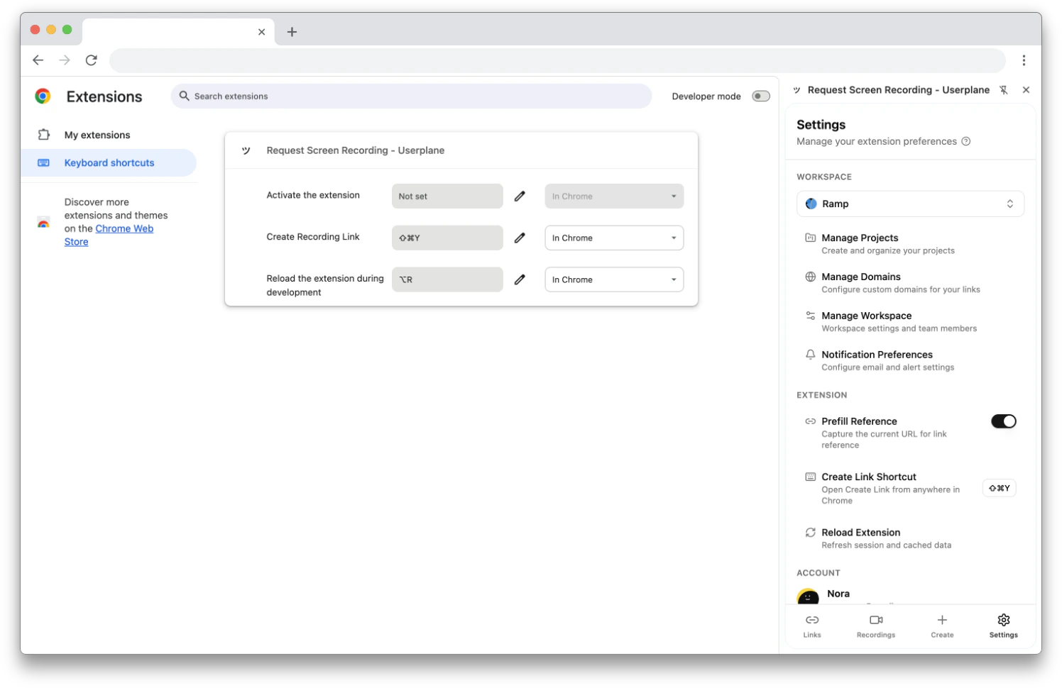This screenshot has height=688, width=1062.
Task: Focus the Search extensions field
Action: coord(411,96)
